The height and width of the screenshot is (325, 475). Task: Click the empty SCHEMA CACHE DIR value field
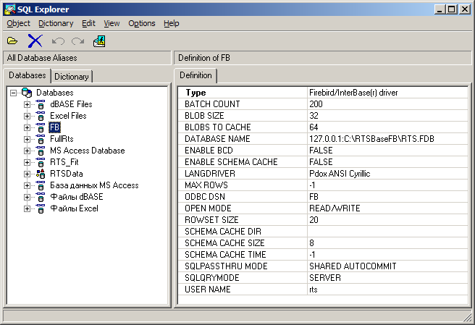[x=387, y=232]
